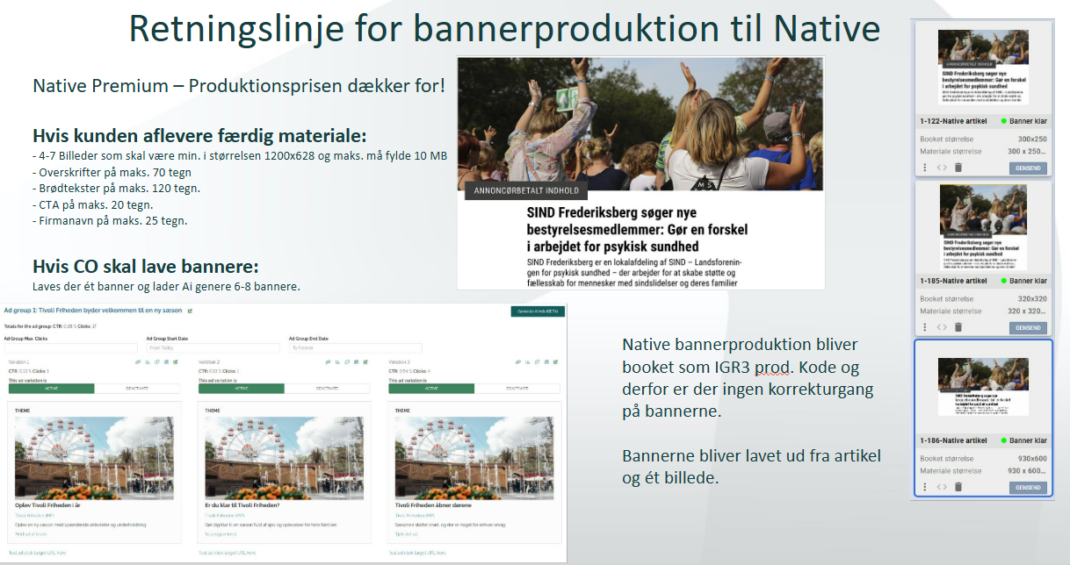Set Variation 1 to ACTIVE
This screenshot has height=565, width=1070.
pos(51,389)
